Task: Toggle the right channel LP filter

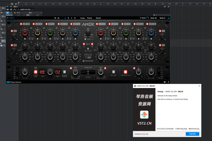Action: [x=160, y=31]
